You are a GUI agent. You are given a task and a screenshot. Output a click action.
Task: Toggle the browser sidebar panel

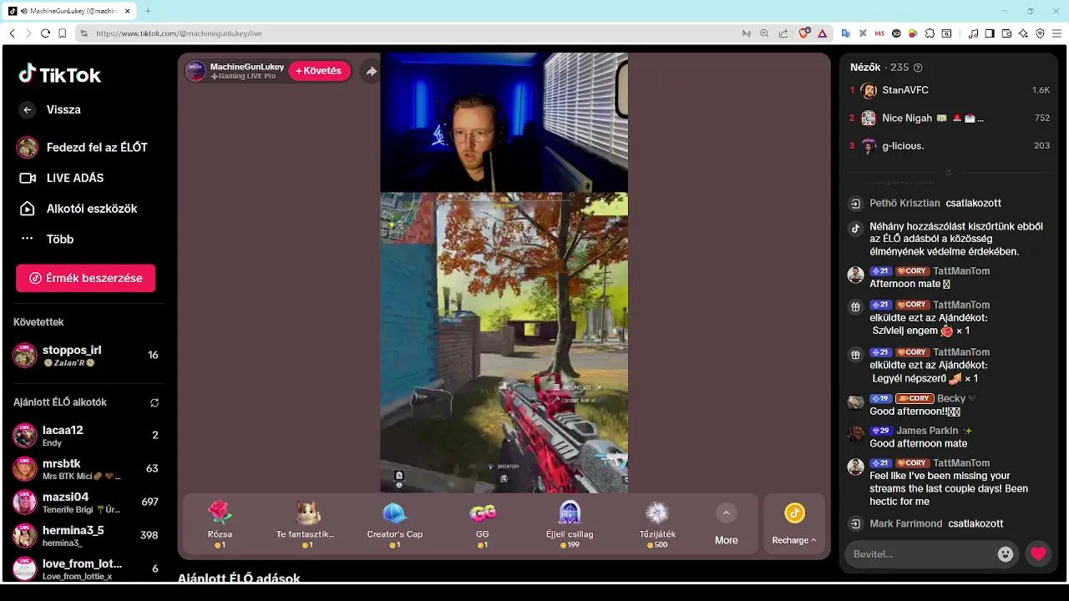coord(990,33)
